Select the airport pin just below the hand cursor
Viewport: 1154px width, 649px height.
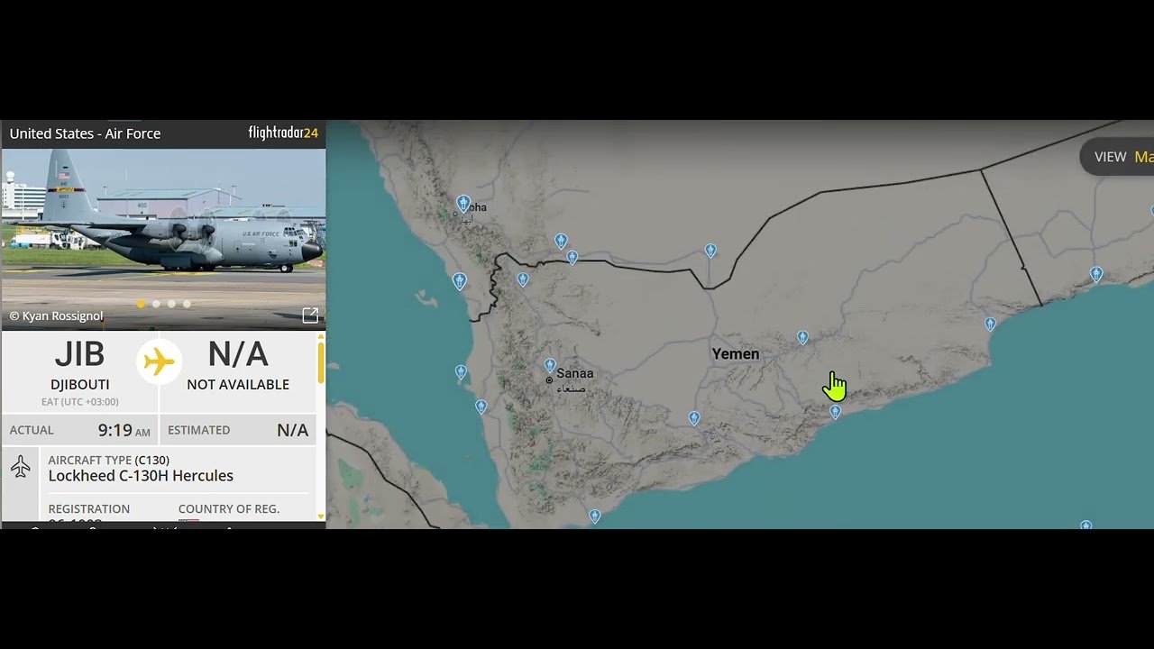click(x=836, y=412)
